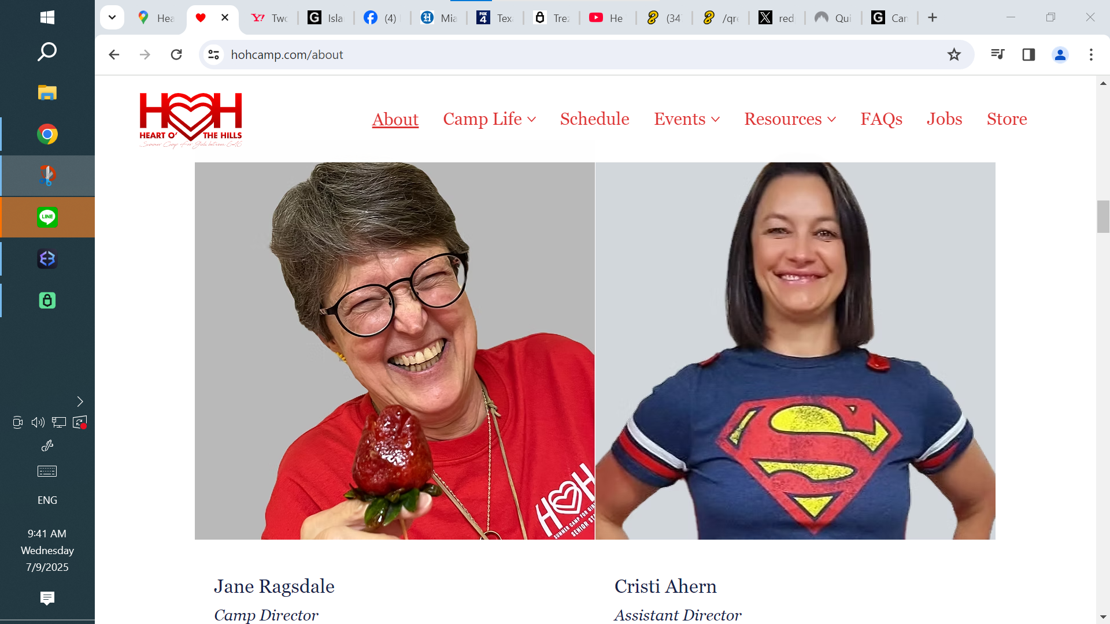The image size is (1110, 624).
Task: Open the tab search dropdown arrow
Action: click(112, 17)
